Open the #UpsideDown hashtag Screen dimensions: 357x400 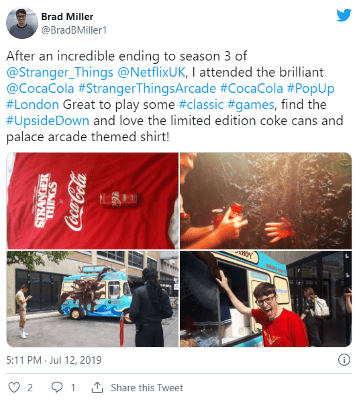pyautogui.click(x=48, y=120)
